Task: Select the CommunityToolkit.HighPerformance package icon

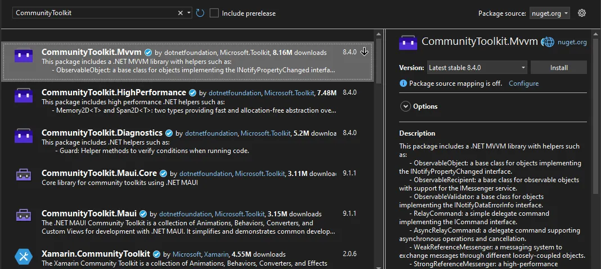Action: (23, 96)
